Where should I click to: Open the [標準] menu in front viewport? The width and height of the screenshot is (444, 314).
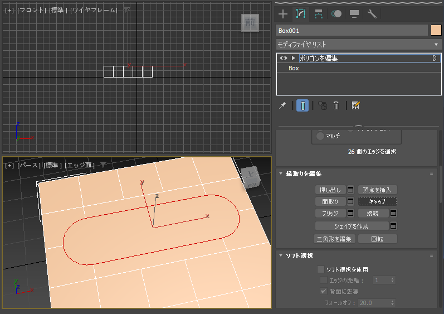(x=58, y=10)
